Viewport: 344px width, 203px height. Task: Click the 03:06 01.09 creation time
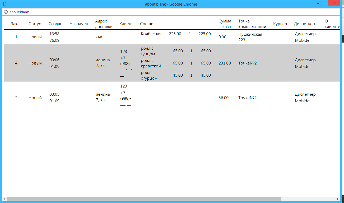[54, 63]
